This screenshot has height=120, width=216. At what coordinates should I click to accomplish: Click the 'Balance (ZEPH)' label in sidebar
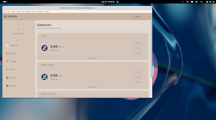(19, 34)
